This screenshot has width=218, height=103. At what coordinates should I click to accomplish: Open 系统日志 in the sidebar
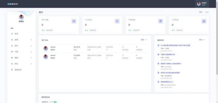(18, 70)
